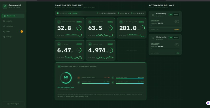Click the green live status indicator dot
This screenshot has width=210, height=108.
58,13
